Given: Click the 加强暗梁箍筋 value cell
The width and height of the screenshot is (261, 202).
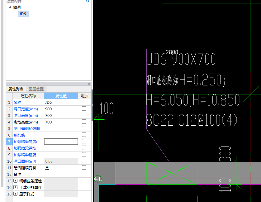Looking at the screenshot, I should pyautogui.click(x=61, y=155).
